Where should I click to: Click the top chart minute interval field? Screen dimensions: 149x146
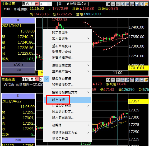click(43, 4)
